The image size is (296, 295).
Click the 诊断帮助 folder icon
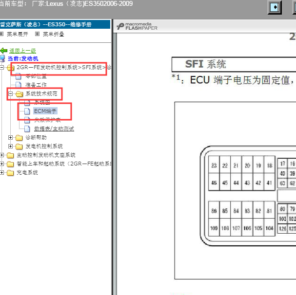19,138
